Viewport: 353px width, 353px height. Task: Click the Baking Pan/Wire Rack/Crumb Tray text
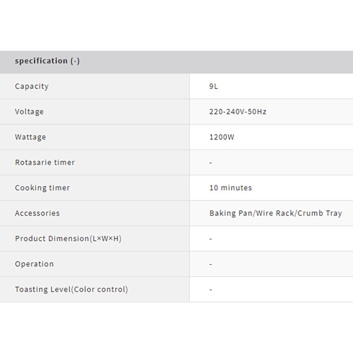(276, 213)
